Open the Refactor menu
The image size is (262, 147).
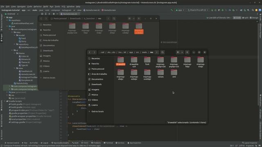point(38,7)
